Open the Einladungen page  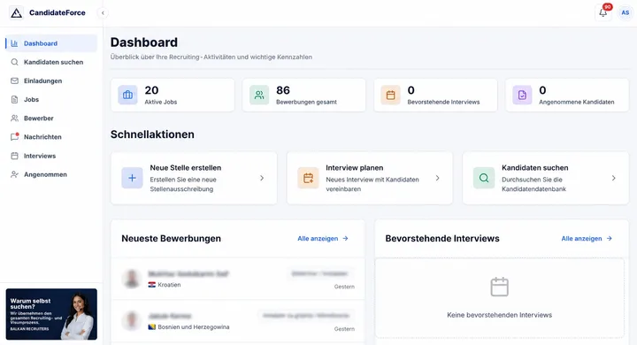click(51, 80)
